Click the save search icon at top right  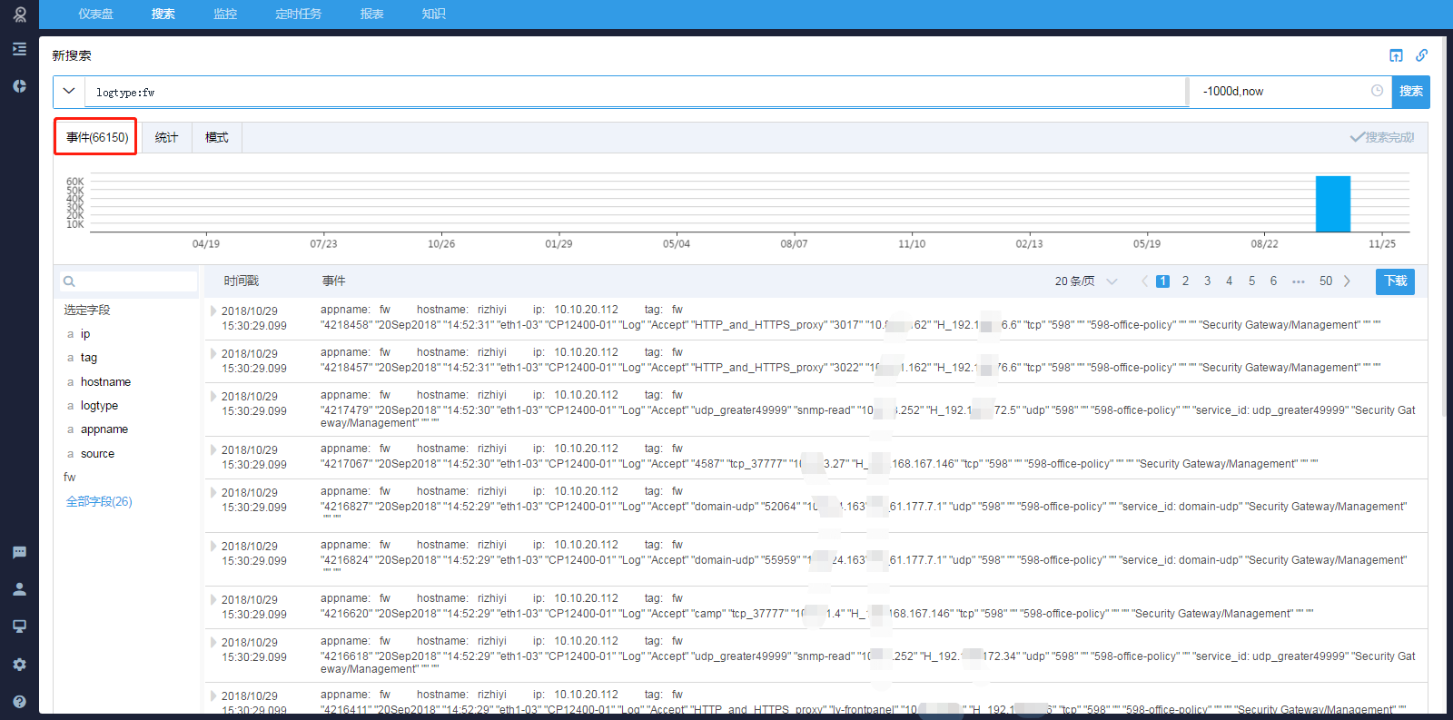[x=1396, y=55]
